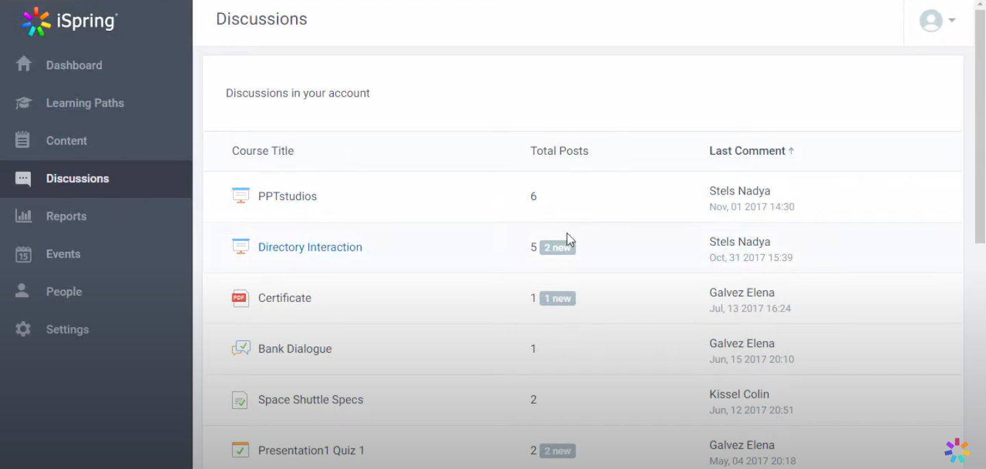Viewport: 986px width, 469px height.
Task: Open the Content menu item
Action: [66, 140]
